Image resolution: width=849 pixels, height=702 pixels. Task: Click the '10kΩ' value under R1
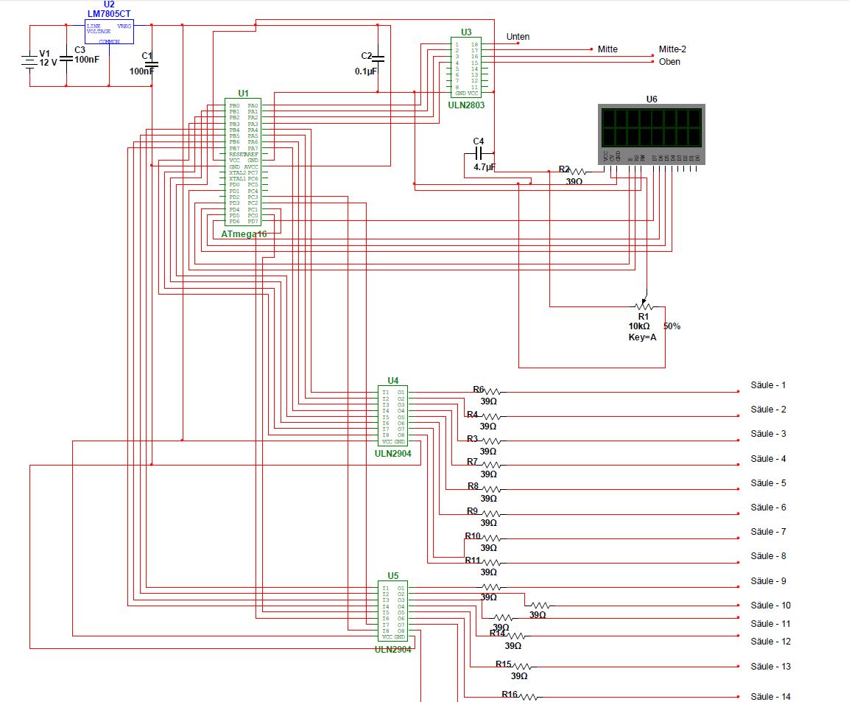639,326
